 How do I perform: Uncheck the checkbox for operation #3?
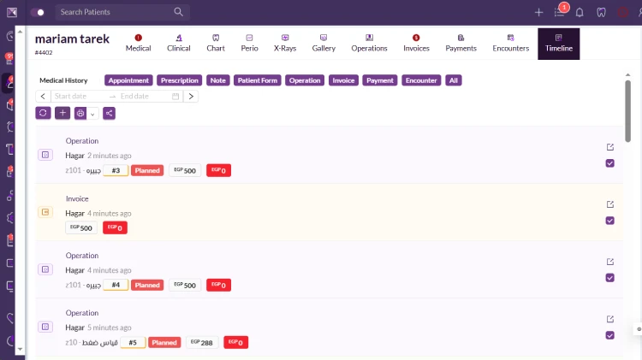click(609, 163)
